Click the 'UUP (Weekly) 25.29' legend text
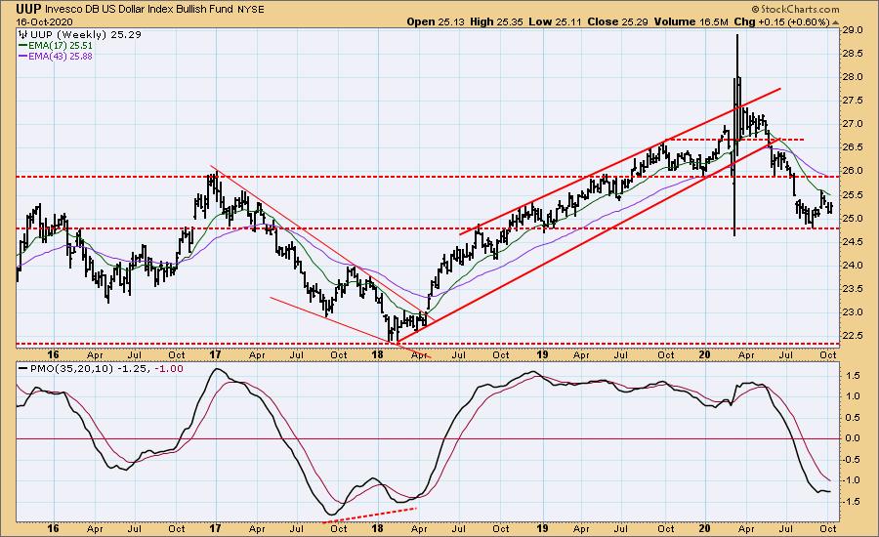 86,35
